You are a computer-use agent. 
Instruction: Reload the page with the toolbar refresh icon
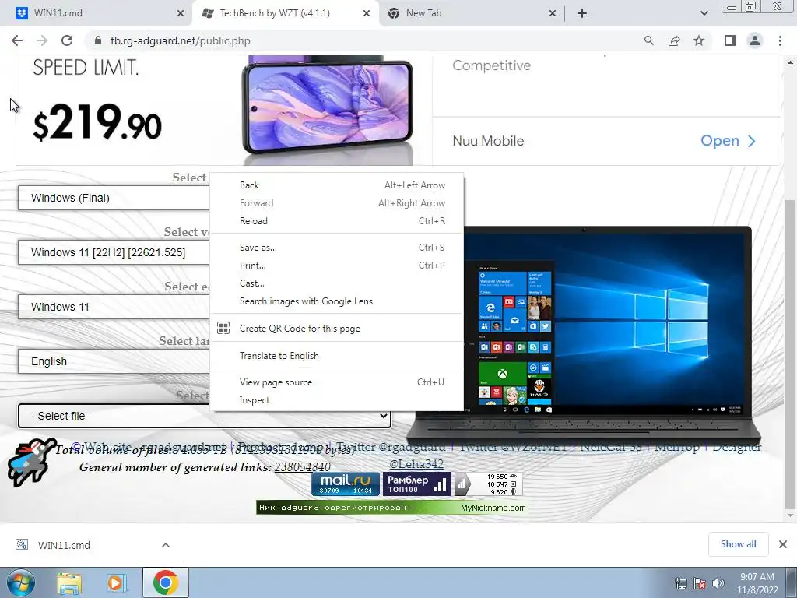(x=67, y=40)
